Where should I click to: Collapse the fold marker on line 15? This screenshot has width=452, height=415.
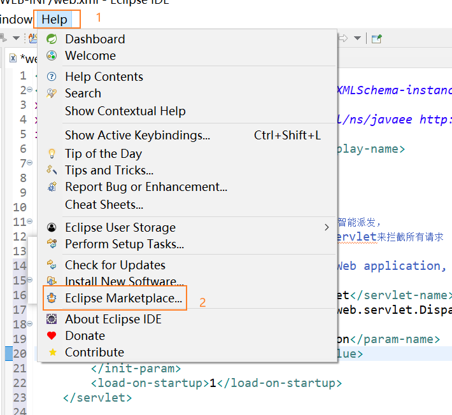(29, 279)
